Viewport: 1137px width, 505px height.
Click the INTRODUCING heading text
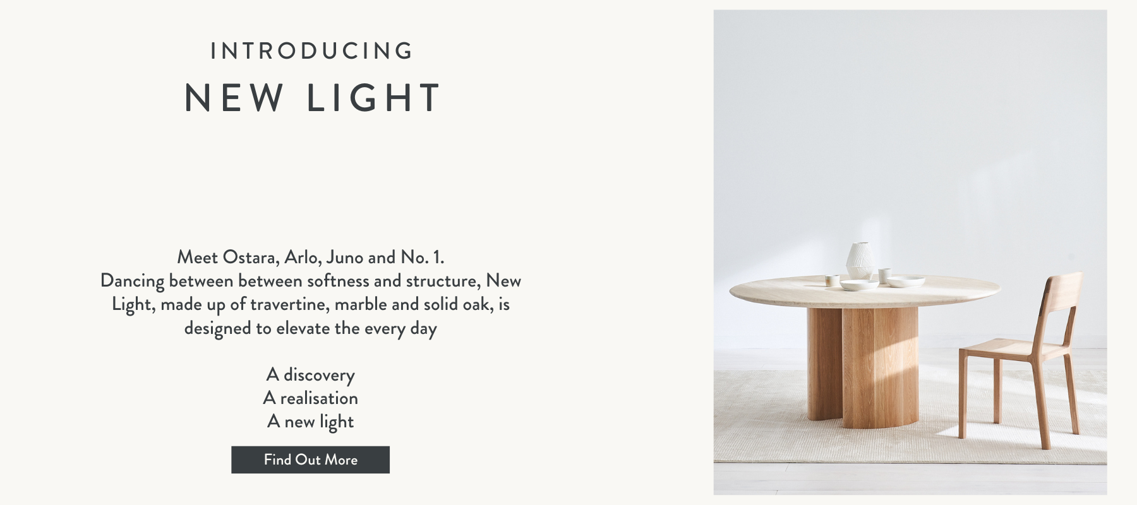coord(312,51)
